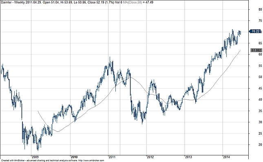Click the 70.22 last price label
The image size is (263, 162).
point(255,31)
